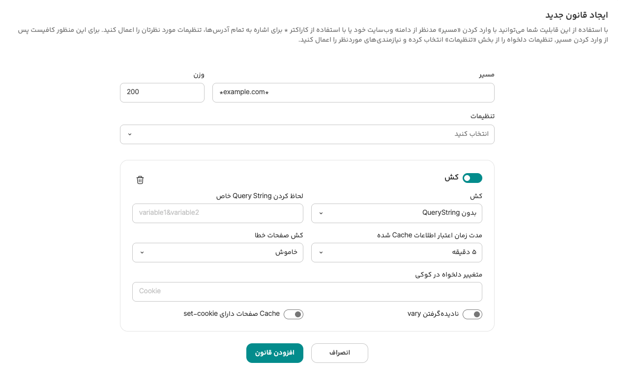Image resolution: width=618 pixels, height=384 pixels.
Task: Enable the نادیده‌گرفتن vary toggle
Action: pos(472,314)
